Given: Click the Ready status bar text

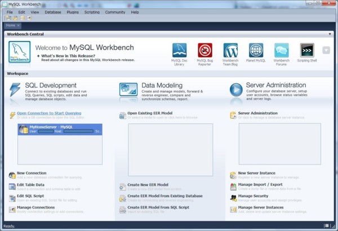Looking at the screenshot, I should (9, 226).
